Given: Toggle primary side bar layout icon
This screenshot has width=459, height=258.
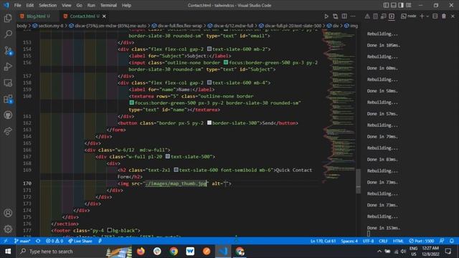Looking at the screenshot, I should (386, 5).
